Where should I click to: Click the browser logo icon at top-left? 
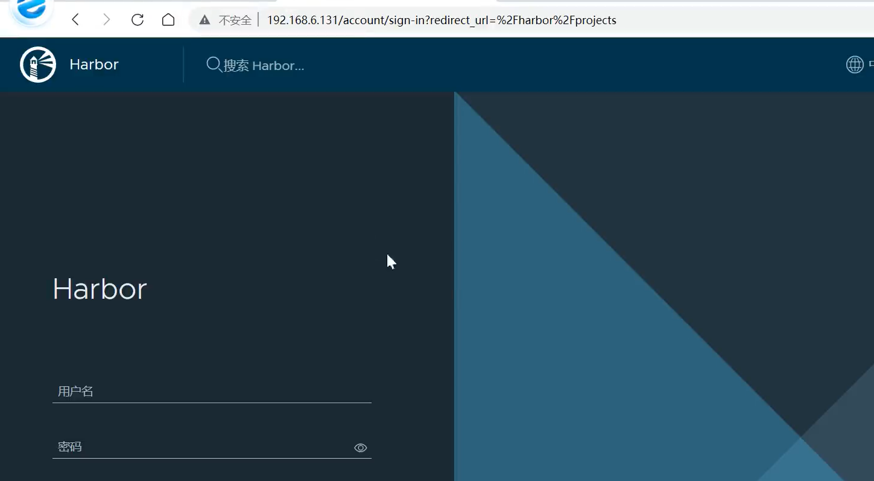31,11
